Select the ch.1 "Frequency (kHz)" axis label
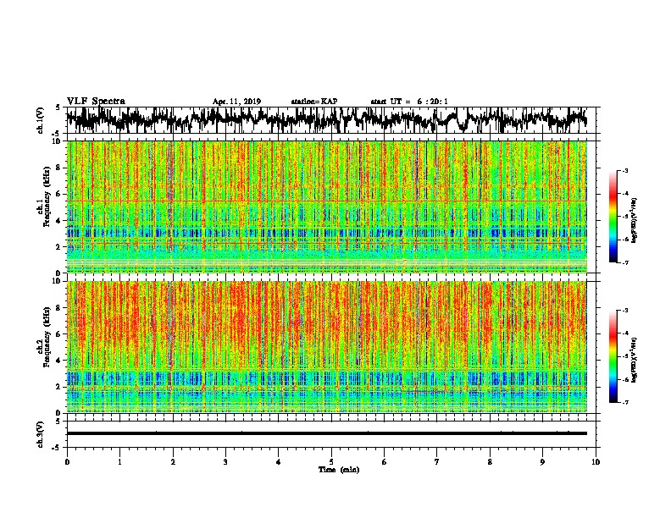671x518 pixels. coord(47,196)
